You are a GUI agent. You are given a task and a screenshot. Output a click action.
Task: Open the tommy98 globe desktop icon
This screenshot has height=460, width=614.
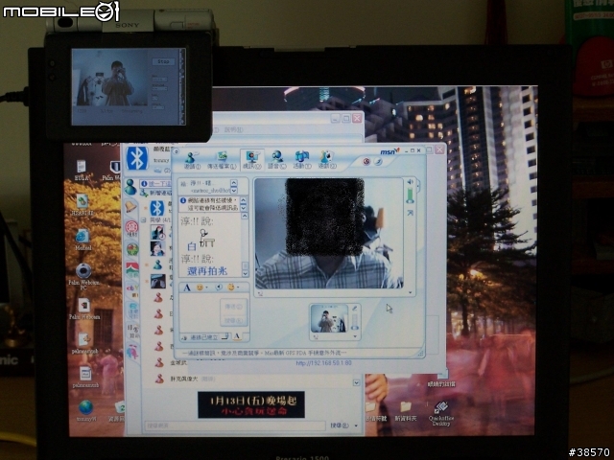(85, 410)
